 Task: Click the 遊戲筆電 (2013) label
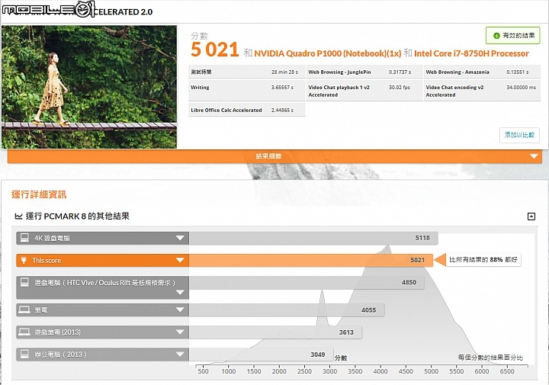[x=57, y=332]
